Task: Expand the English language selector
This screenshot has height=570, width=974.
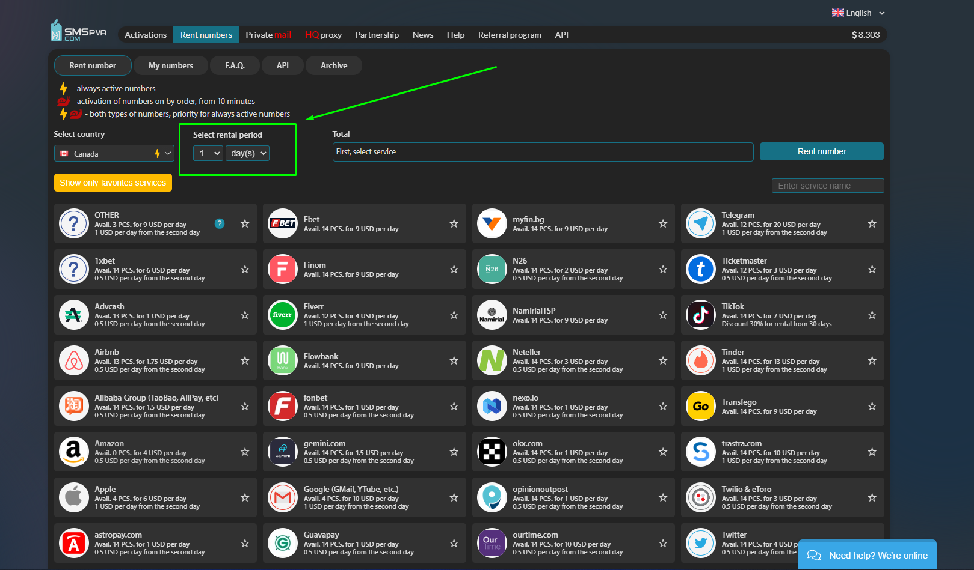Action: (858, 13)
